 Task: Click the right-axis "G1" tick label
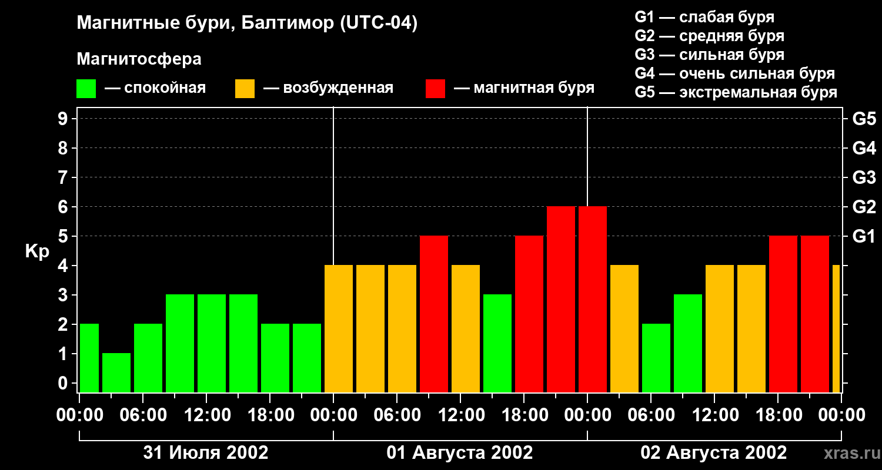coord(864,236)
